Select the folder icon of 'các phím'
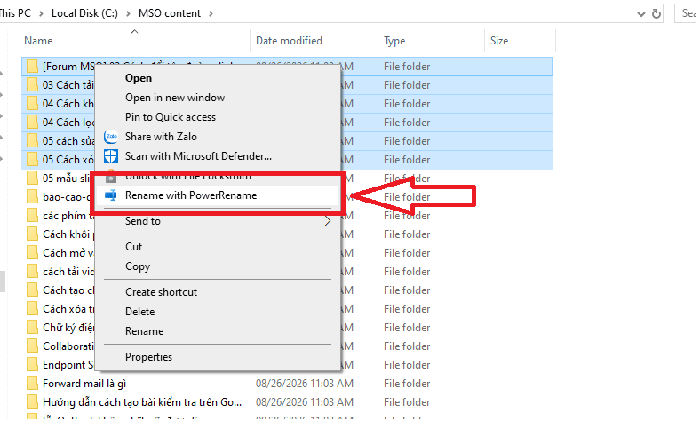 [x=32, y=216]
